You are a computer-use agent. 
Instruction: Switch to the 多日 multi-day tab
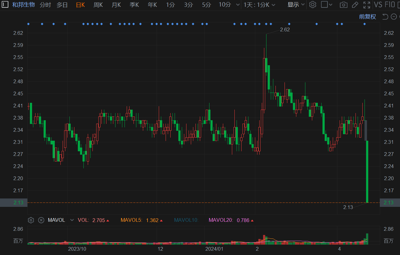[62, 5]
